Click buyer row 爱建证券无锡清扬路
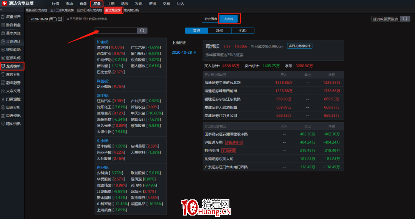This screenshot has height=219, width=415. tap(273, 107)
